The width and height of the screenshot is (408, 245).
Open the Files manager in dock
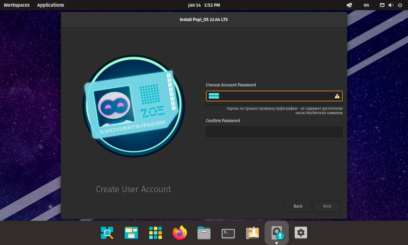coord(204,233)
